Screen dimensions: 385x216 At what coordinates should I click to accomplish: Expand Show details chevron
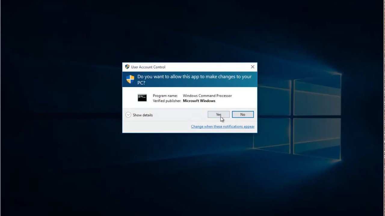128,115
